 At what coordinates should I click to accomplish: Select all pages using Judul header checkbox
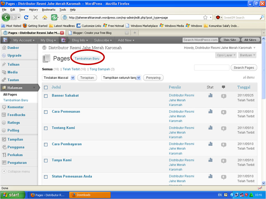point(46,87)
